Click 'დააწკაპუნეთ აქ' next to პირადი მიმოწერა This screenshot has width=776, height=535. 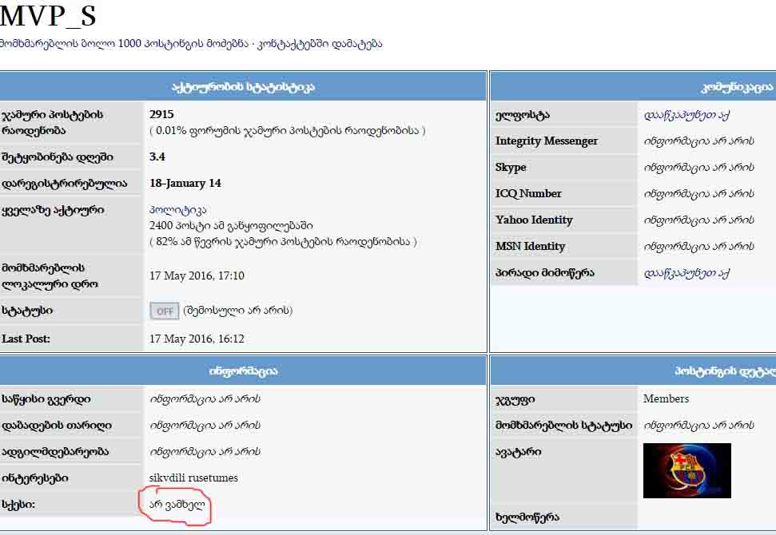686,273
